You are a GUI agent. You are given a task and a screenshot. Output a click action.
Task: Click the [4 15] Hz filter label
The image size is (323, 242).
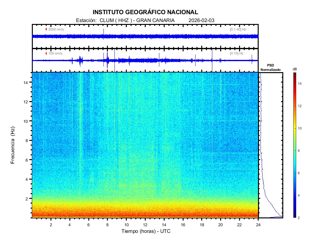237,53
